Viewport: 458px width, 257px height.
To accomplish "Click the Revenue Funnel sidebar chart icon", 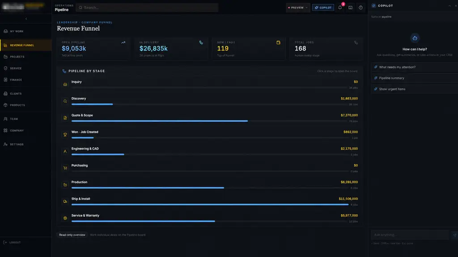I will [5, 45].
